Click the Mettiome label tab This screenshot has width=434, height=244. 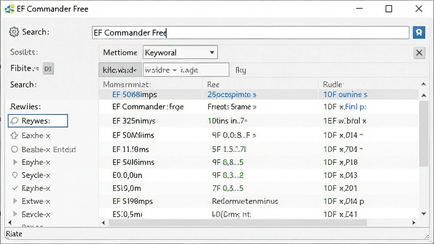(120, 53)
